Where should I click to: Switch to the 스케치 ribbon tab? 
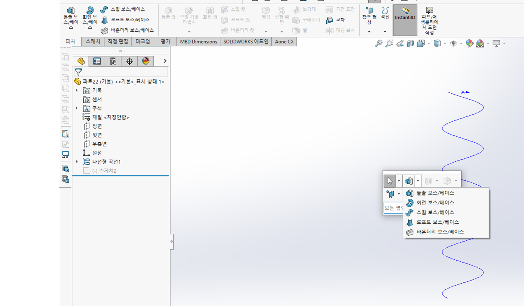[x=93, y=41]
